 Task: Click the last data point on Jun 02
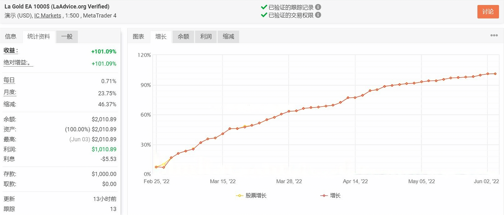pyautogui.click(x=495, y=74)
